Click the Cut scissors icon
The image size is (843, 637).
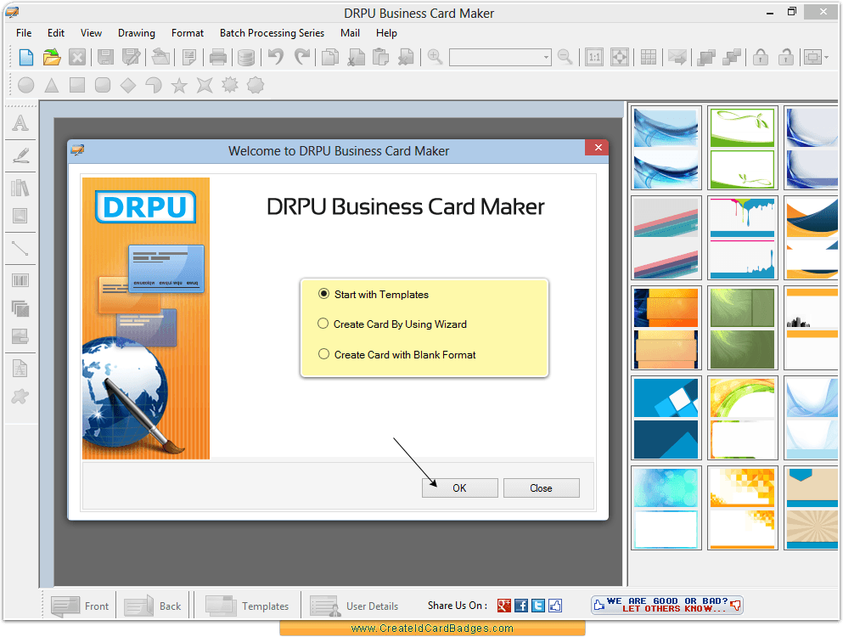coord(356,57)
